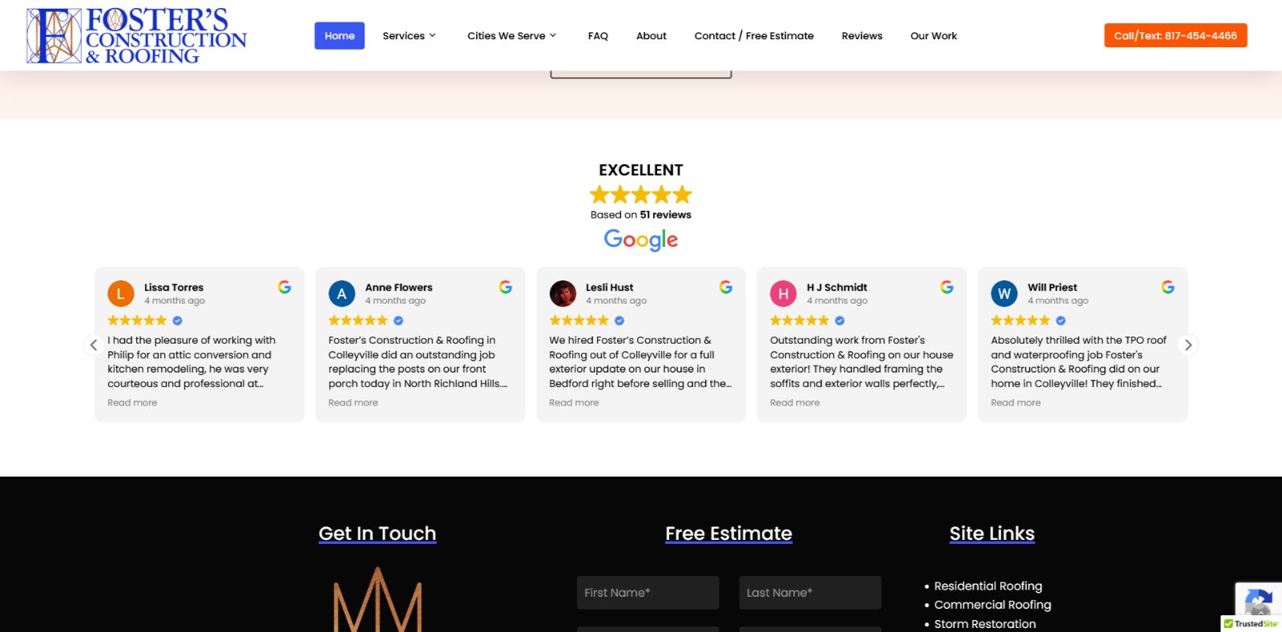Screen dimensions: 1282x632
Task: Read more of Will Priest review
Action: (x=1016, y=403)
